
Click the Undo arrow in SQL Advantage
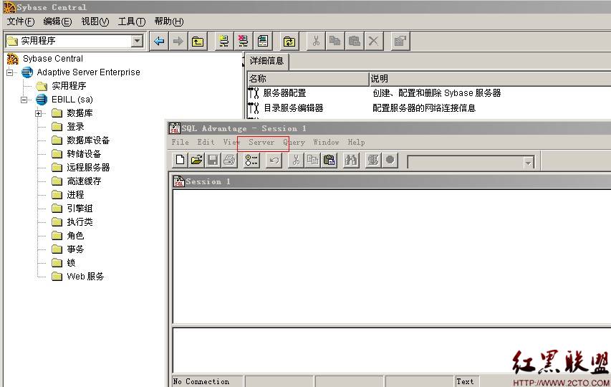[x=274, y=160]
